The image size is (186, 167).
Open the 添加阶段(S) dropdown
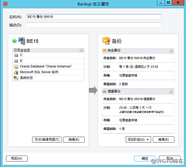coord(138,139)
